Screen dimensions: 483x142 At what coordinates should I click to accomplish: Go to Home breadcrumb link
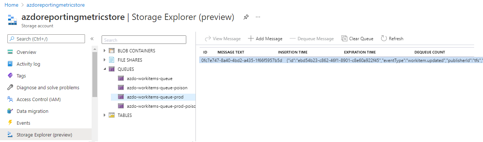[x=11, y=5]
